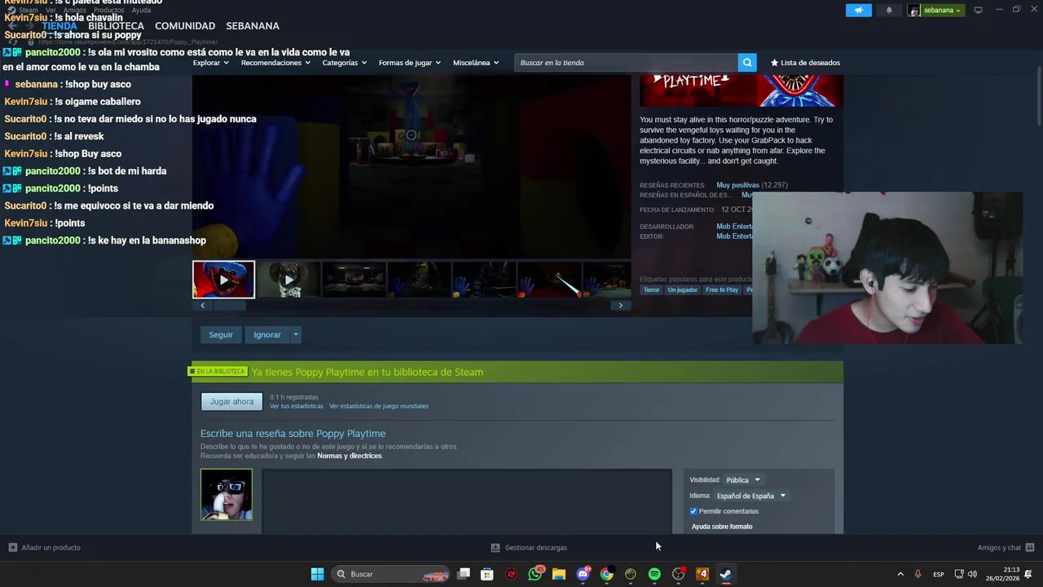This screenshot has height=587, width=1043.
Task: Click the Añadir un producto label
Action: click(51, 547)
